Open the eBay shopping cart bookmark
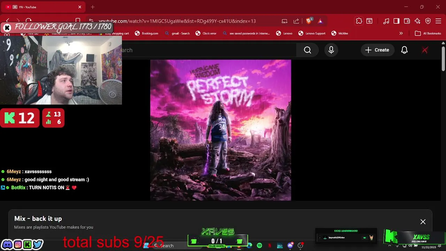 tap(114, 33)
